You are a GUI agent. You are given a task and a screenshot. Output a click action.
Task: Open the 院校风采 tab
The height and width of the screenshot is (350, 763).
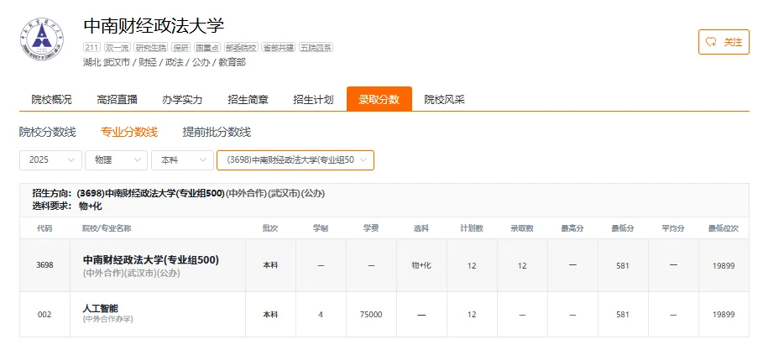pyautogui.click(x=444, y=99)
